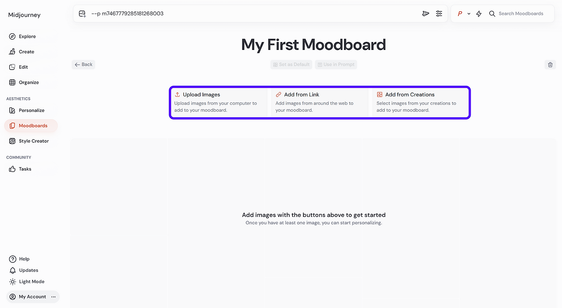This screenshot has height=308, width=562.
Task: Open prompt settings sliders icon
Action: click(x=439, y=14)
